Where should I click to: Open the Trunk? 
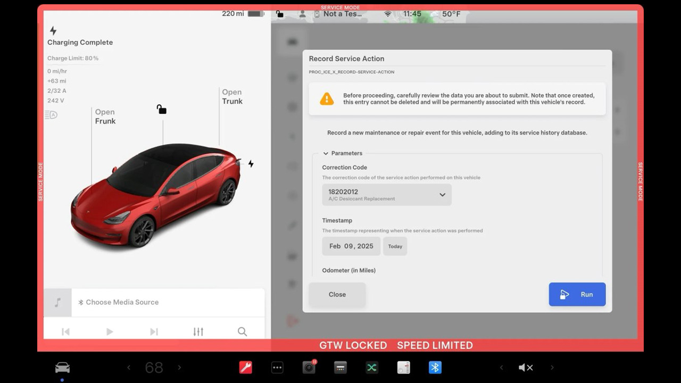click(232, 96)
